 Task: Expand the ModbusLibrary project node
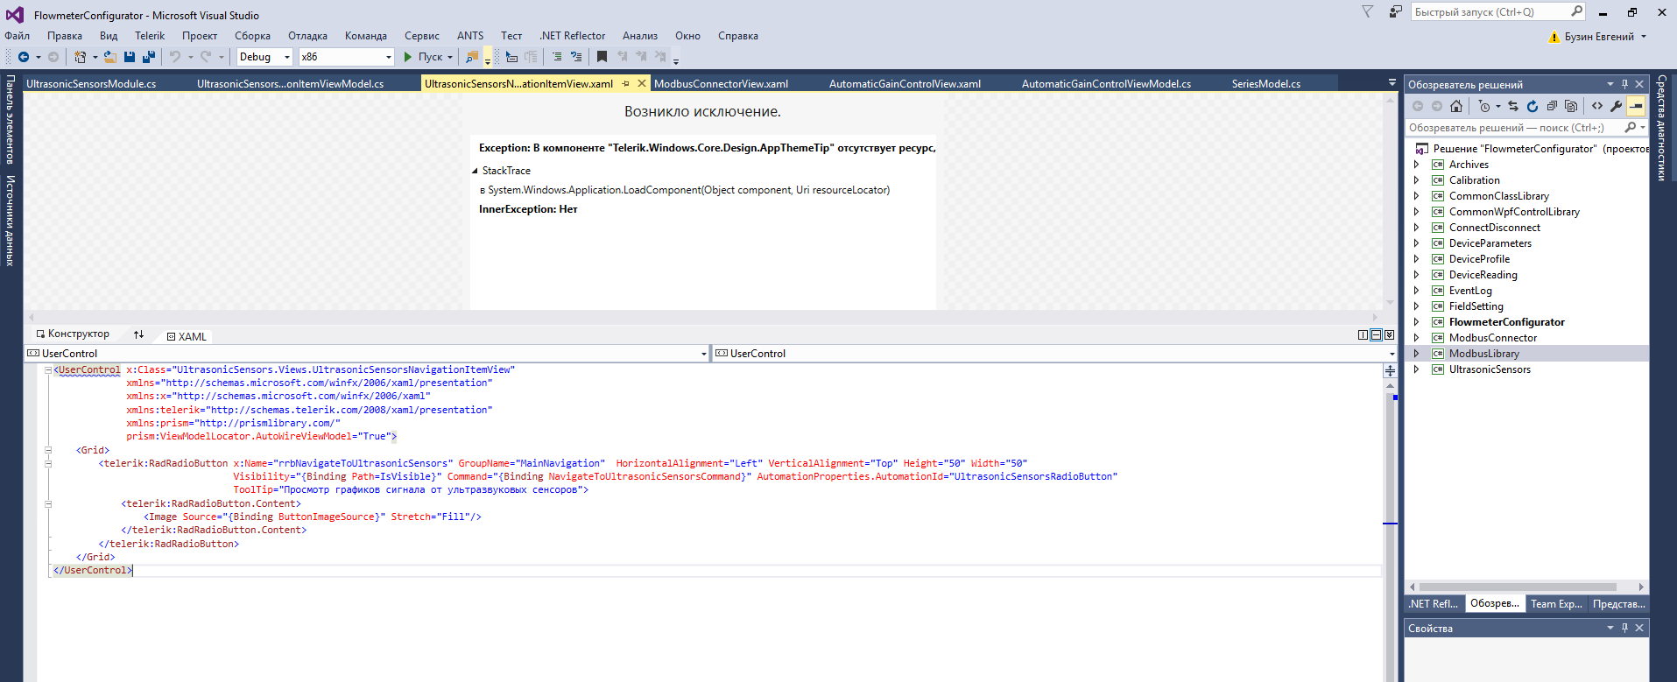click(1416, 354)
